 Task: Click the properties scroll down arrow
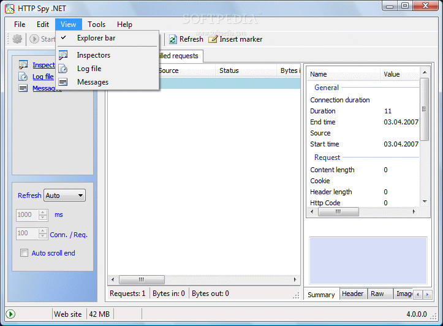pyautogui.click(x=425, y=202)
